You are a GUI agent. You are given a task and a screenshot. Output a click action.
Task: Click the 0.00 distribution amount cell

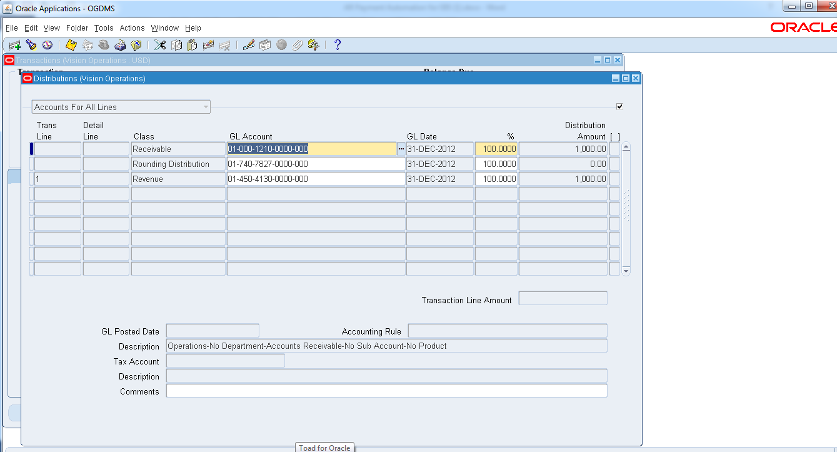point(563,164)
